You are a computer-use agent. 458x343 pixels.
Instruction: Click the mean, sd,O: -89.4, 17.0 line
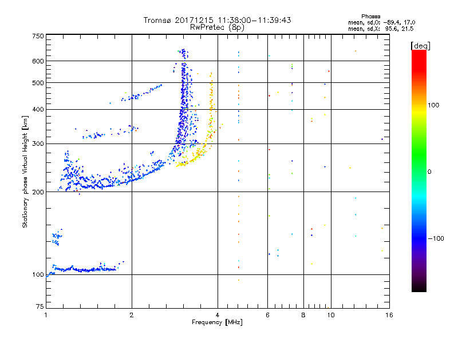[381, 22]
